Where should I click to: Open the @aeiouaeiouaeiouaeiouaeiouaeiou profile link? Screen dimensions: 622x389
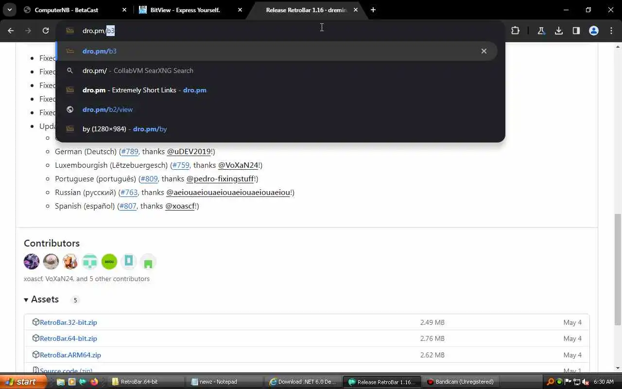pos(228,192)
